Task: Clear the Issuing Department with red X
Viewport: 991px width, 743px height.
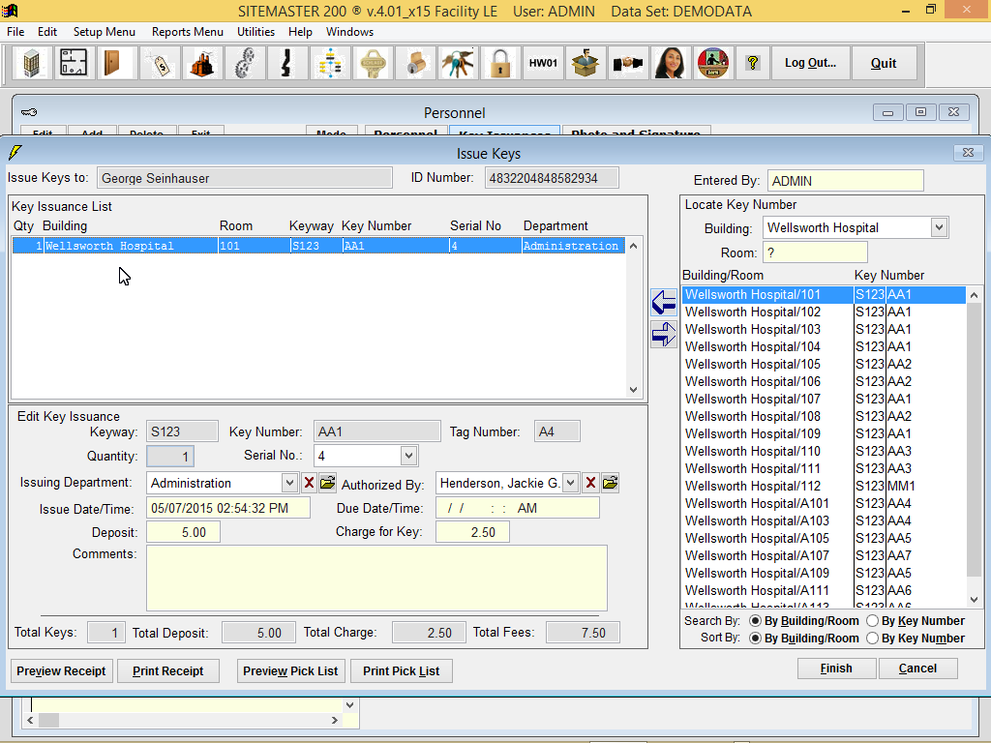Action: (309, 484)
